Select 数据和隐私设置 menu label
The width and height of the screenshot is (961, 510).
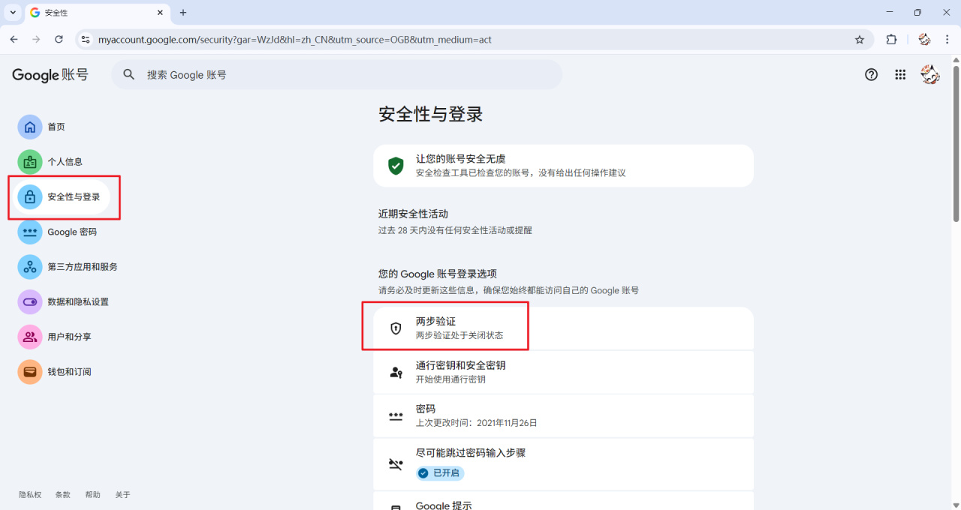pos(78,301)
